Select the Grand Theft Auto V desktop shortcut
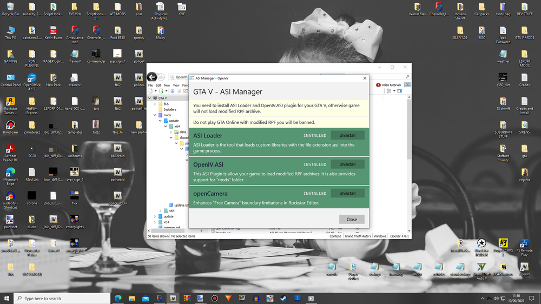The width and height of the screenshot is (541, 304). tap(481, 271)
